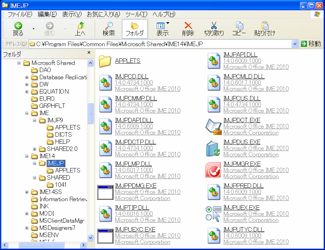
Task: Click the IMJPDAPI.DLL file icon
Action: point(105,126)
